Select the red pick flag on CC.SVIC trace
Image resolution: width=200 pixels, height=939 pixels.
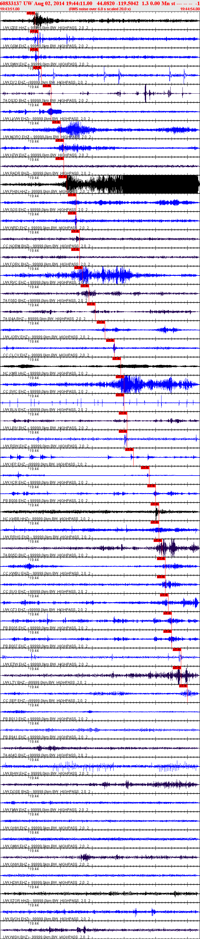click(x=119, y=376)
